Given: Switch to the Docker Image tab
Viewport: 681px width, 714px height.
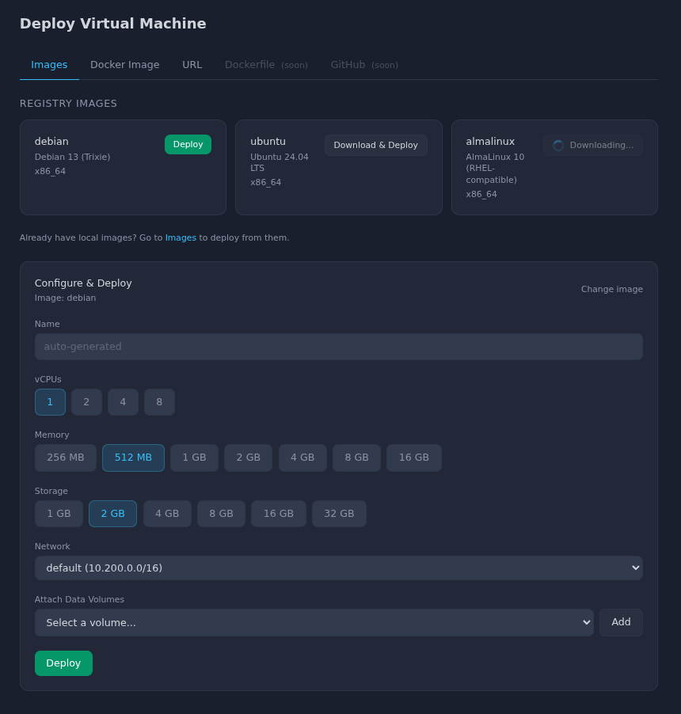Looking at the screenshot, I should point(124,65).
